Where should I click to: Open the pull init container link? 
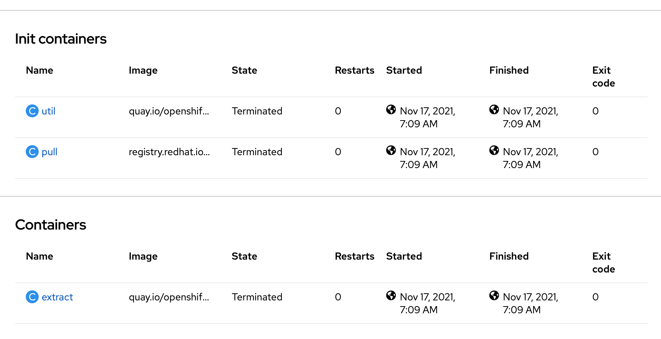[x=49, y=152]
